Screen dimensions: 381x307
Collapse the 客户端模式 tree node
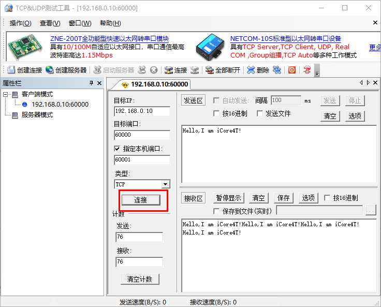tap(6, 94)
